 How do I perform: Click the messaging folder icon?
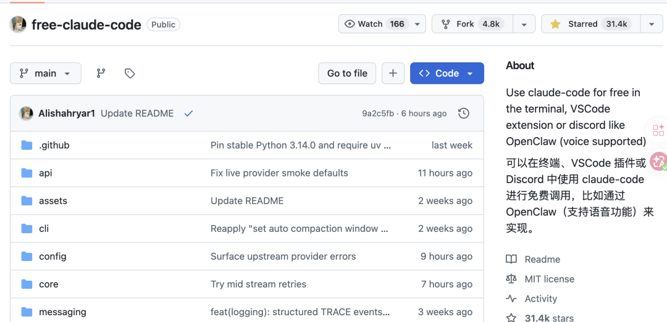click(x=27, y=312)
